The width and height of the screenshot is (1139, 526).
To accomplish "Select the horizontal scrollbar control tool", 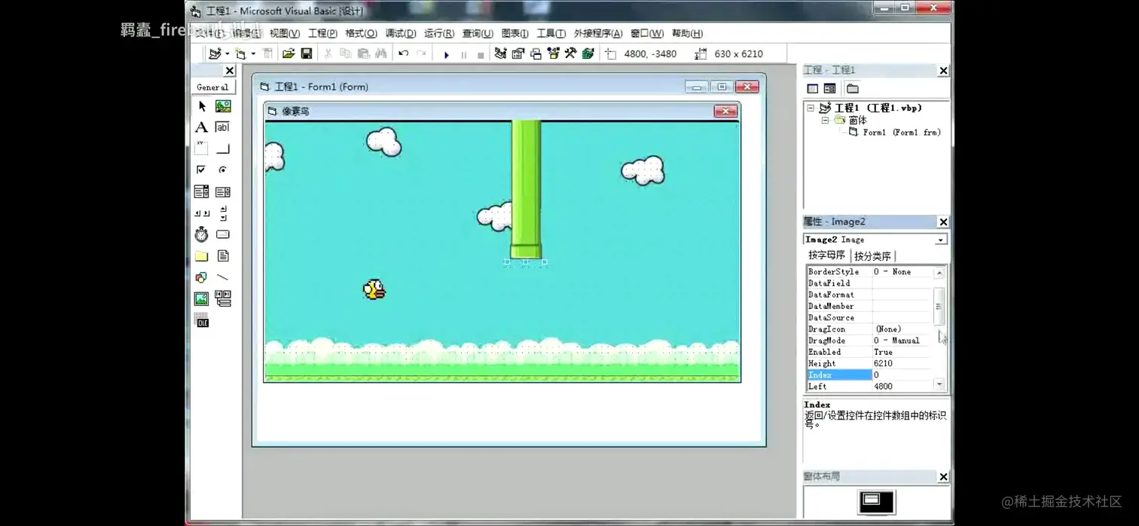I will (202, 213).
